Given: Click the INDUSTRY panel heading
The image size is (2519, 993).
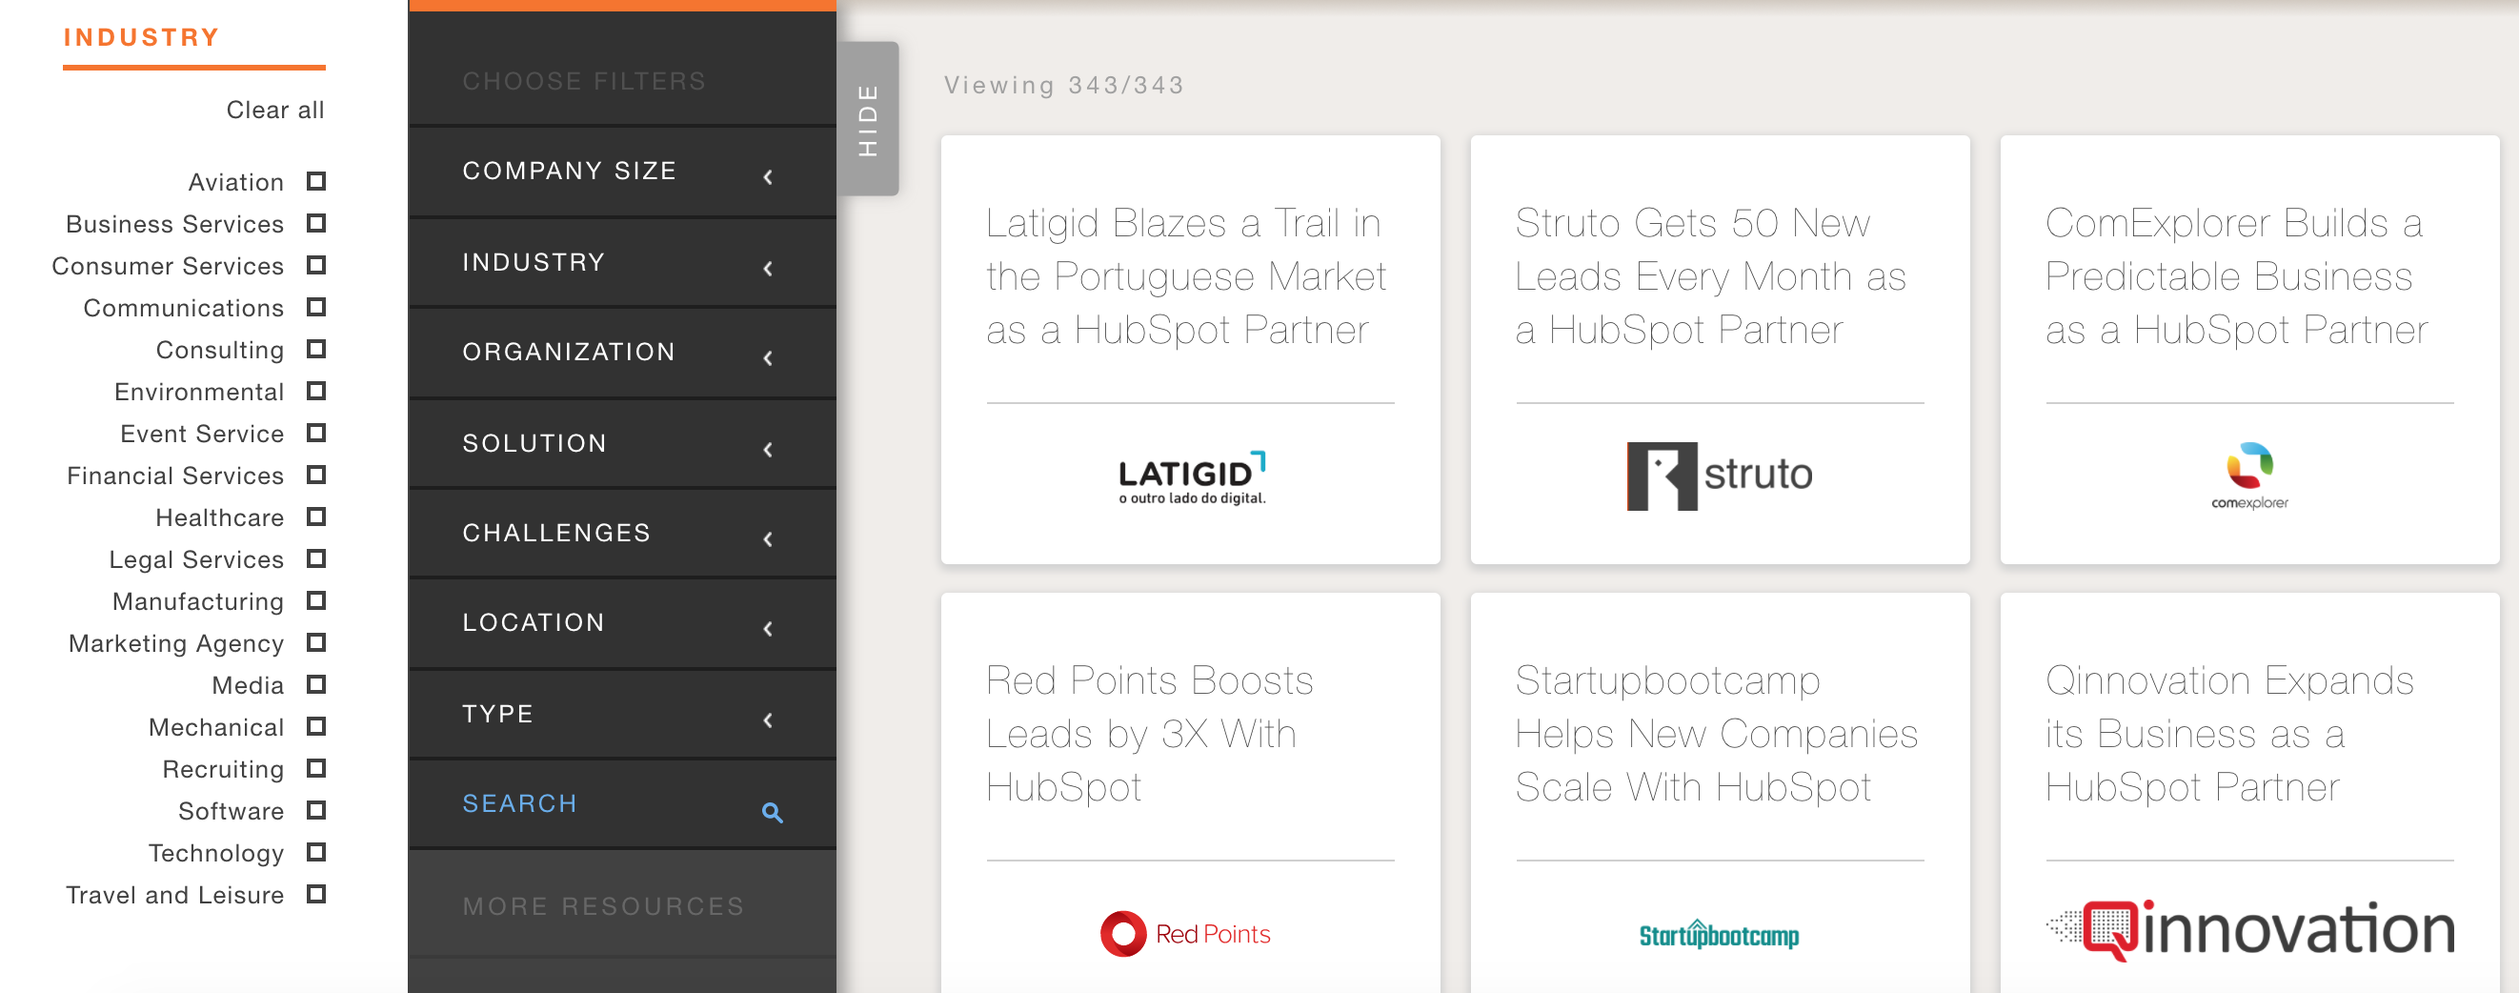Looking at the screenshot, I should pyautogui.click(x=141, y=37).
